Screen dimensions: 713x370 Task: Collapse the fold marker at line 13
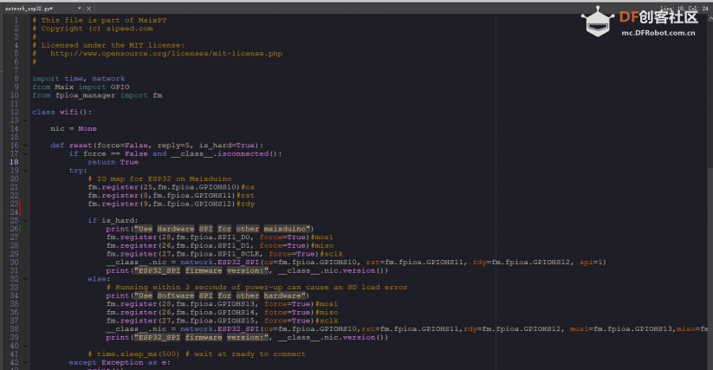tap(25, 120)
